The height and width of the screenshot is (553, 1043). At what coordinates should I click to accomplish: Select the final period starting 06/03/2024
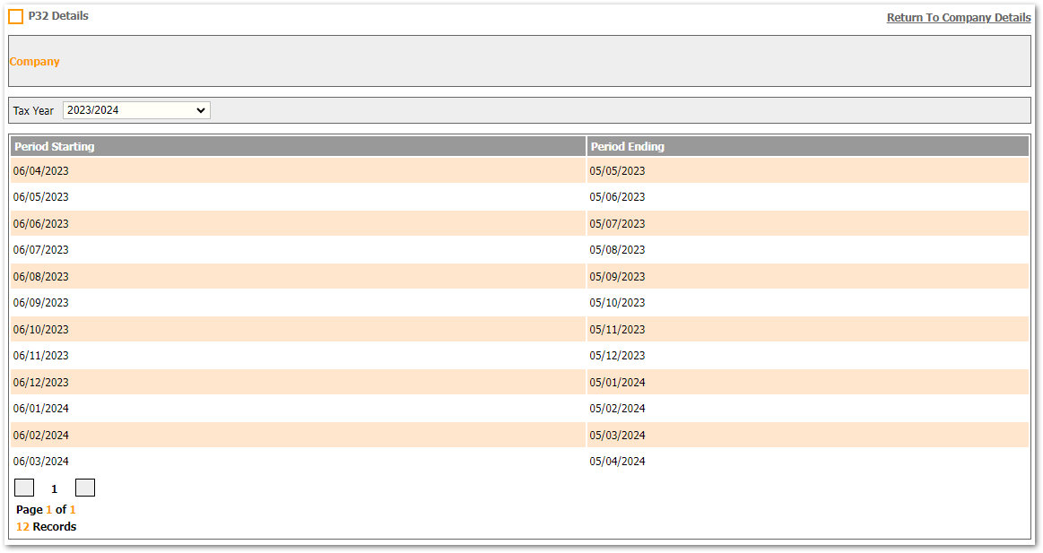[40, 462]
